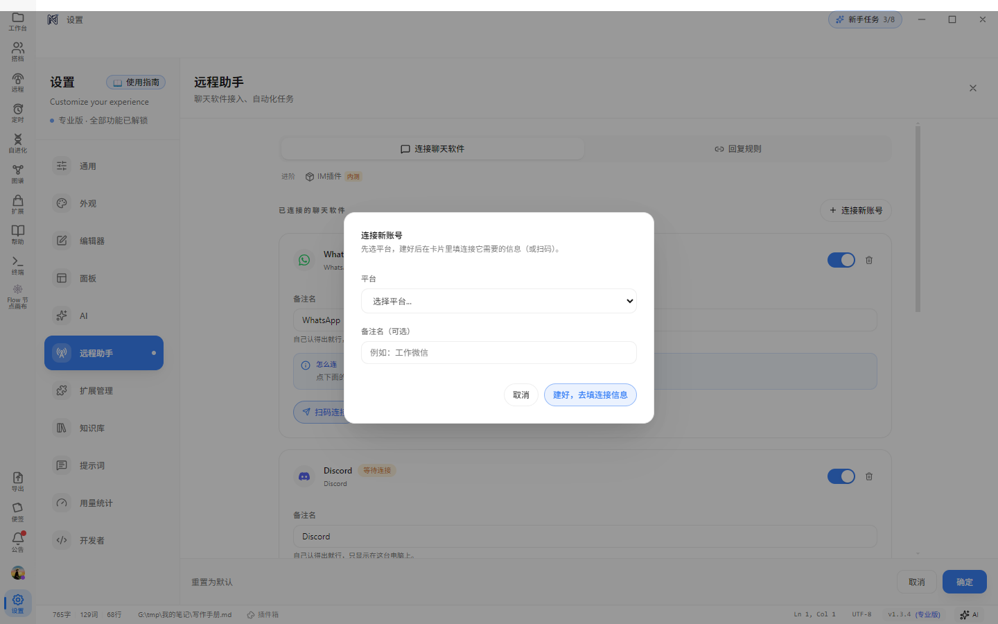Select the 远程助手 settings section
The width and height of the screenshot is (998, 624).
104,353
